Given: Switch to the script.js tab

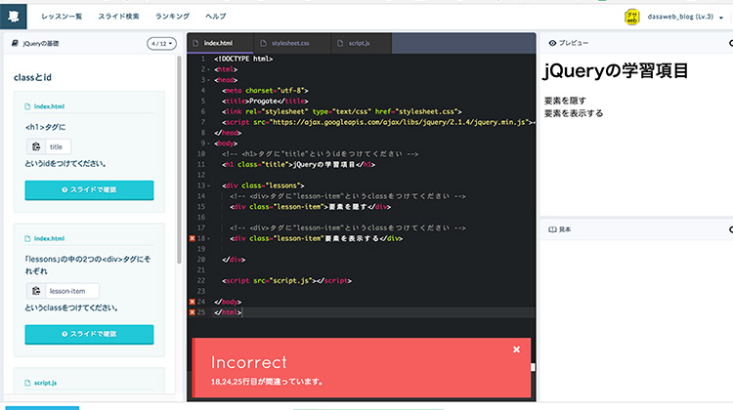Looking at the screenshot, I should (x=362, y=43).
